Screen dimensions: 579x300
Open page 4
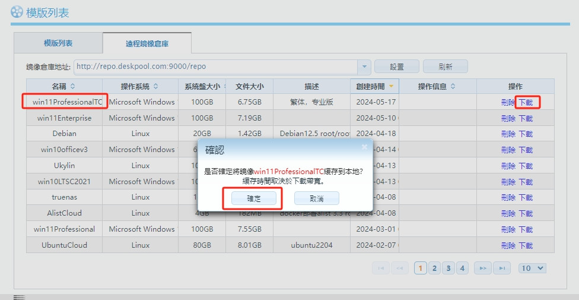462,268
